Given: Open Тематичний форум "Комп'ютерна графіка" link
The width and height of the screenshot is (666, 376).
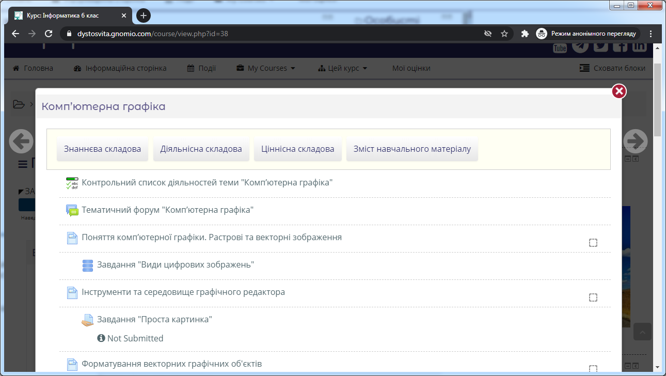Looking at the screenshot, I should (168, 210).
